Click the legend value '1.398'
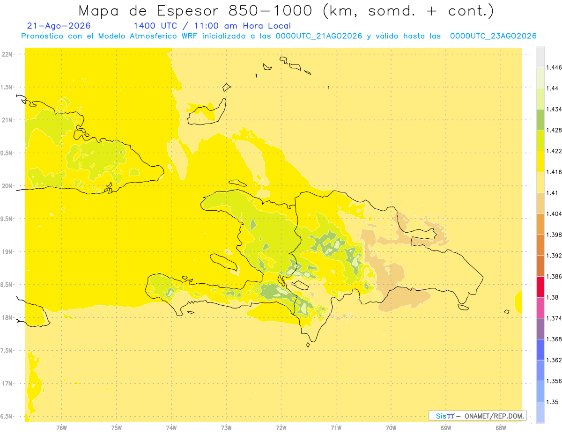The width and height of the screenshot is (562, 434). 554,235
